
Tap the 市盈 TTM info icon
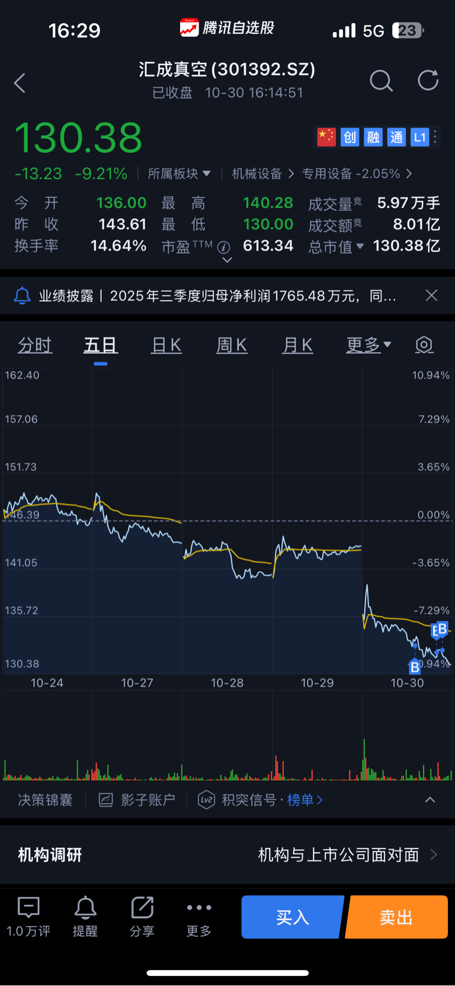point(223,247)
